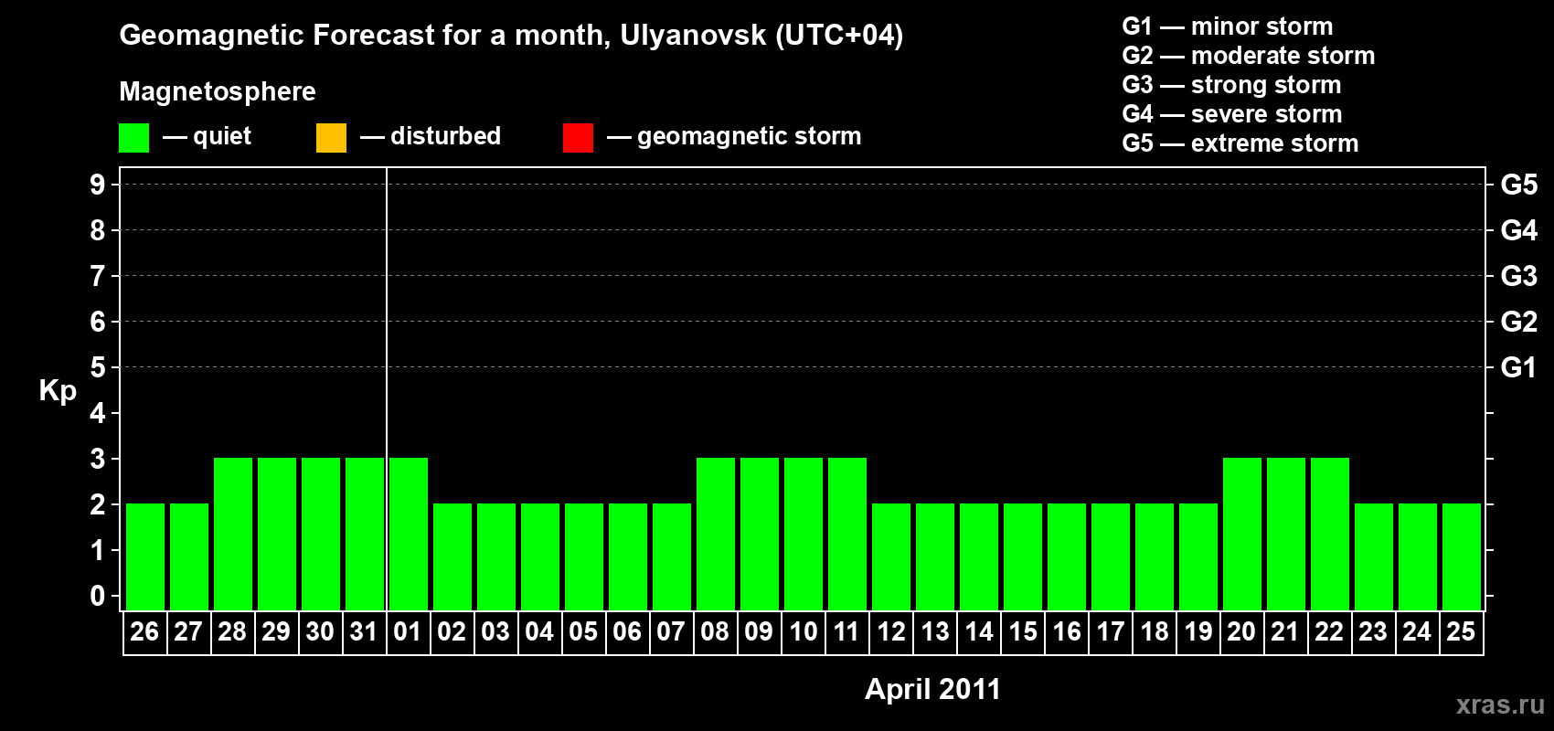
Task: Click date label 03 on x-axis
Action: point(495,631)
